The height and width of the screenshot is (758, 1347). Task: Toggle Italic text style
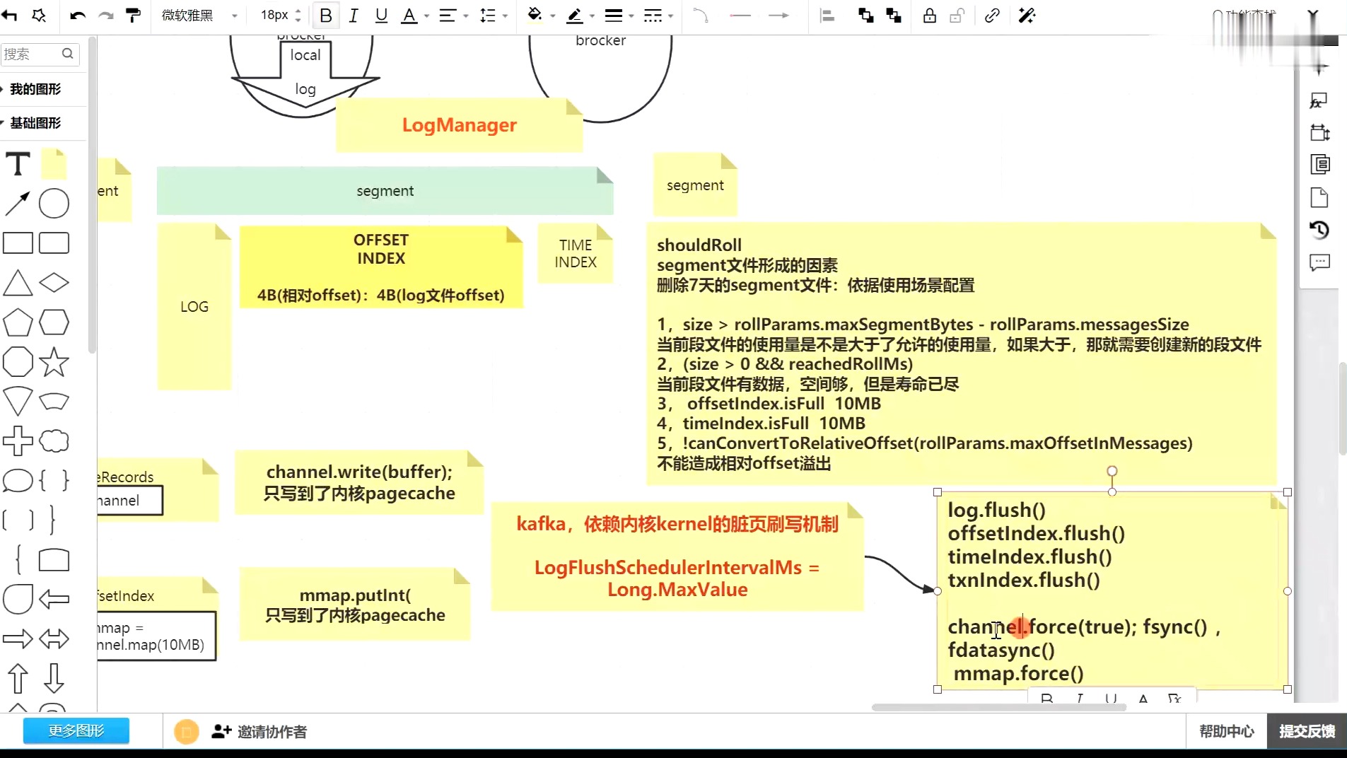(354, 16)
